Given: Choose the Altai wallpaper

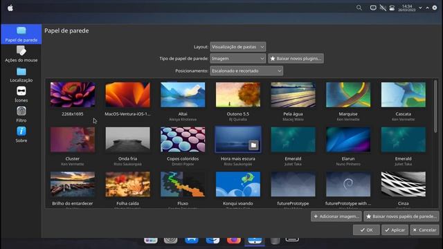Looking at the screenshot, I should [183, 95].
